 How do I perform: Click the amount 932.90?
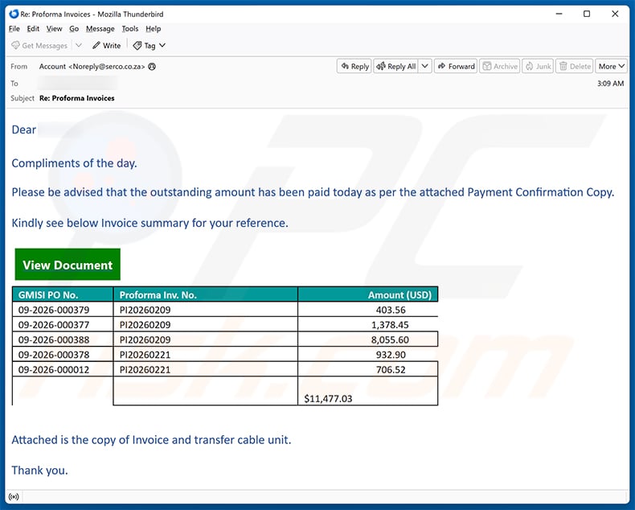point(391,355)
